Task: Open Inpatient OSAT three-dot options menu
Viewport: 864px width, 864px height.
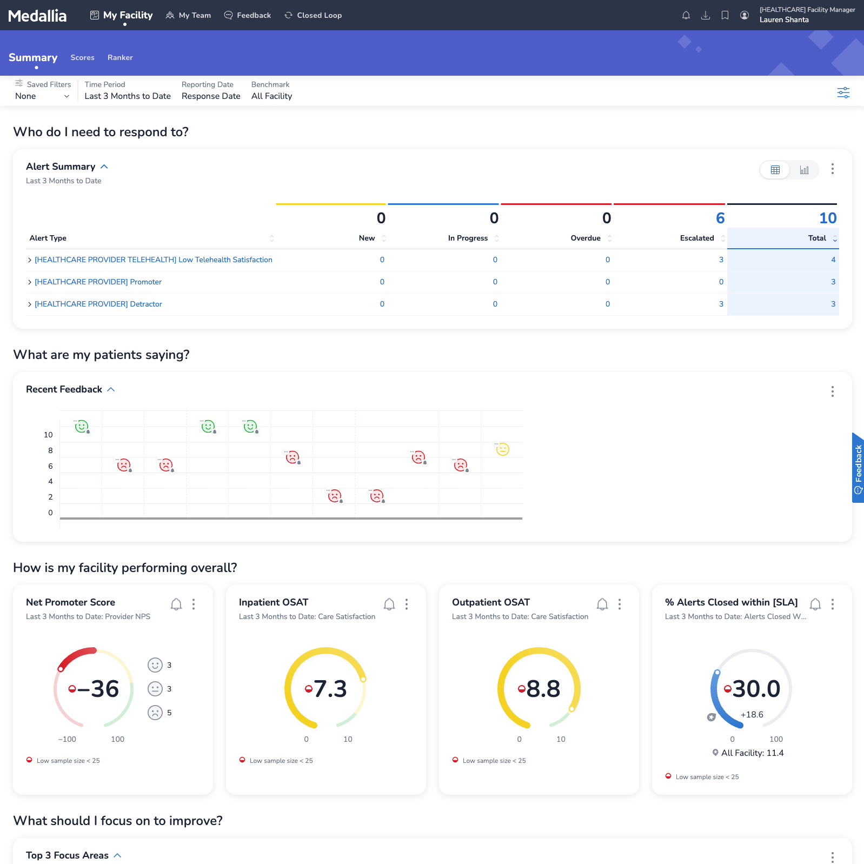Action: [x=407, y=604]
